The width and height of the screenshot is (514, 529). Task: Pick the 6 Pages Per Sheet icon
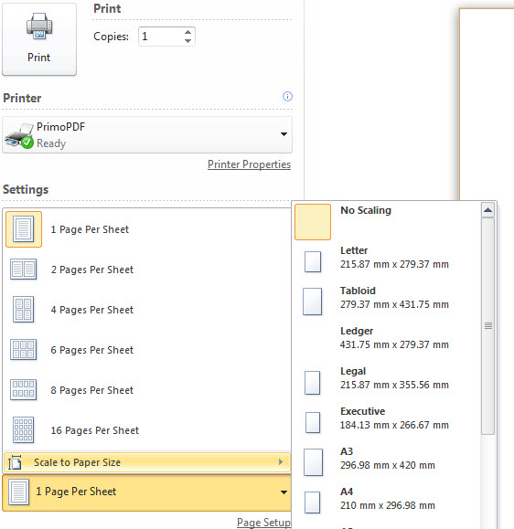[23, 350]
